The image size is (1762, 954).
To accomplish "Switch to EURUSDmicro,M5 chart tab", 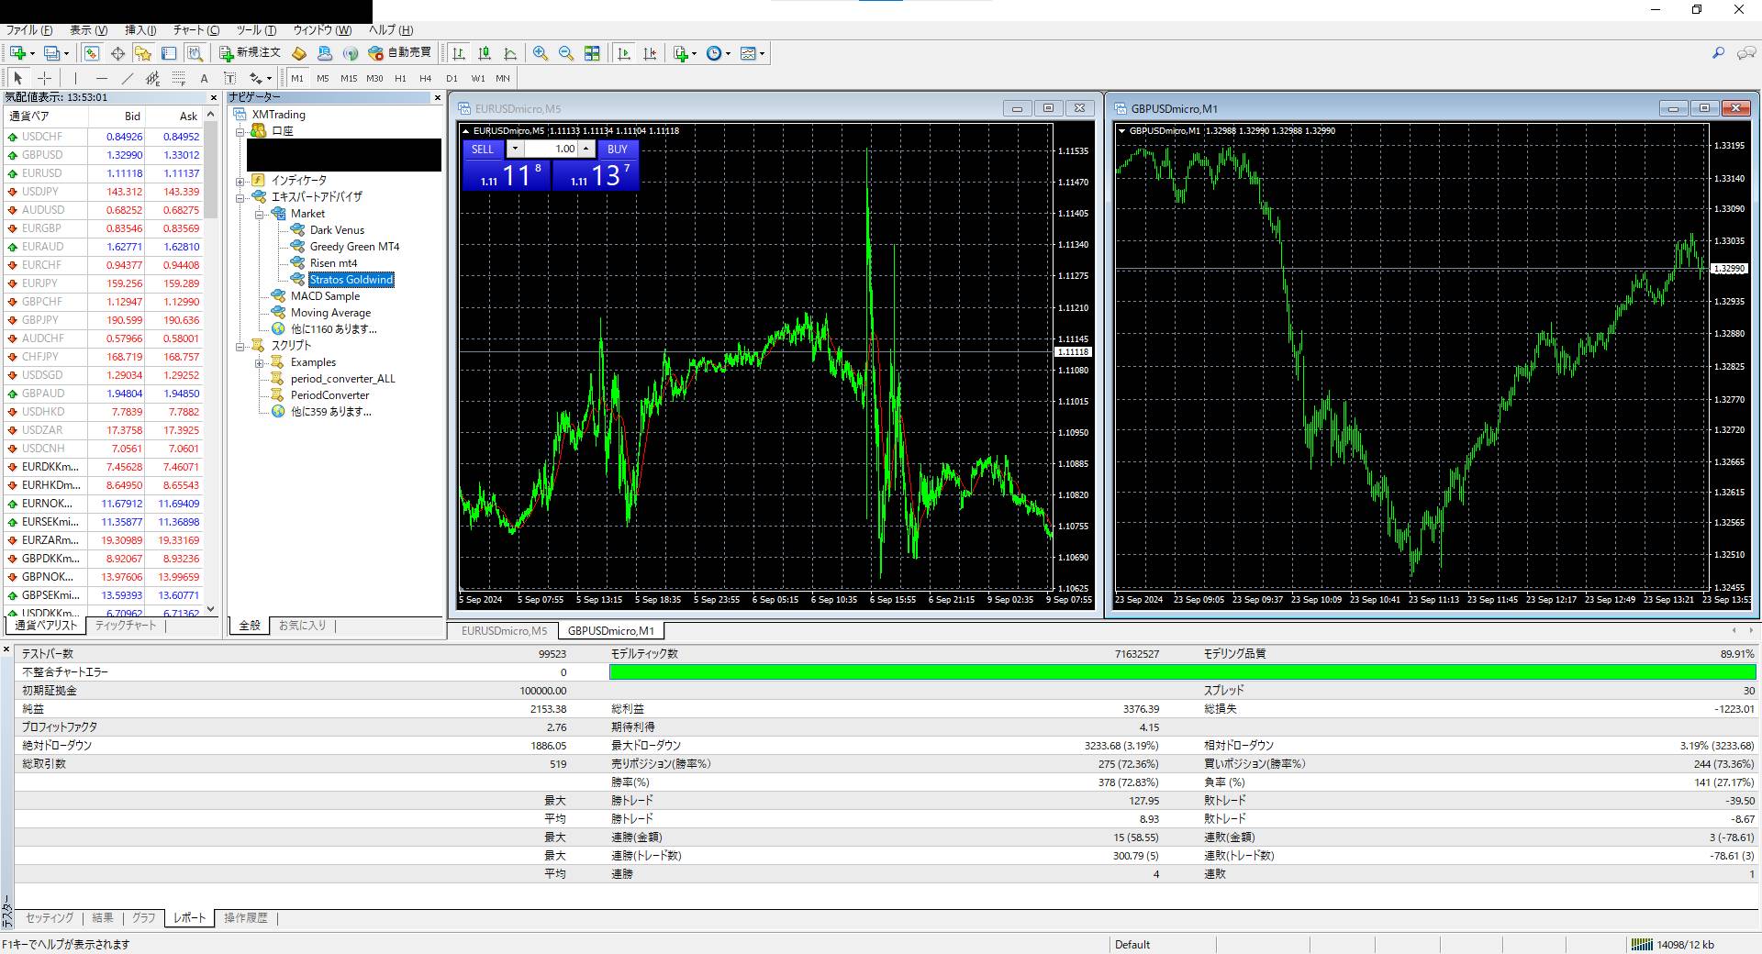I will pyautogui.click(x=504, y=631).
